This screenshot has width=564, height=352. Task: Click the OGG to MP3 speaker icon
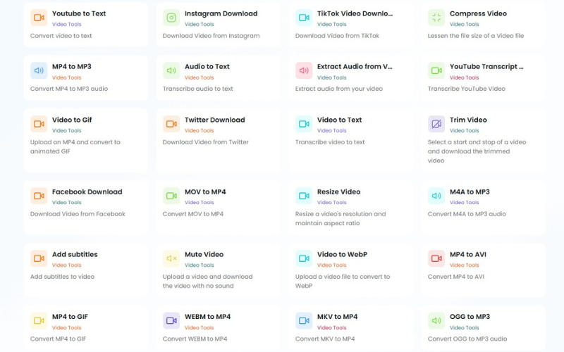436,321
